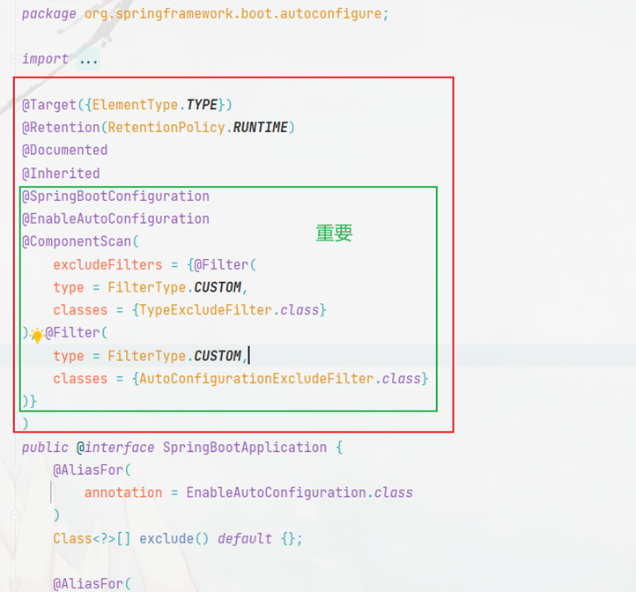636x592 pixels.
Task: Click the '@Target' annotation
Action: click(49, 105)
